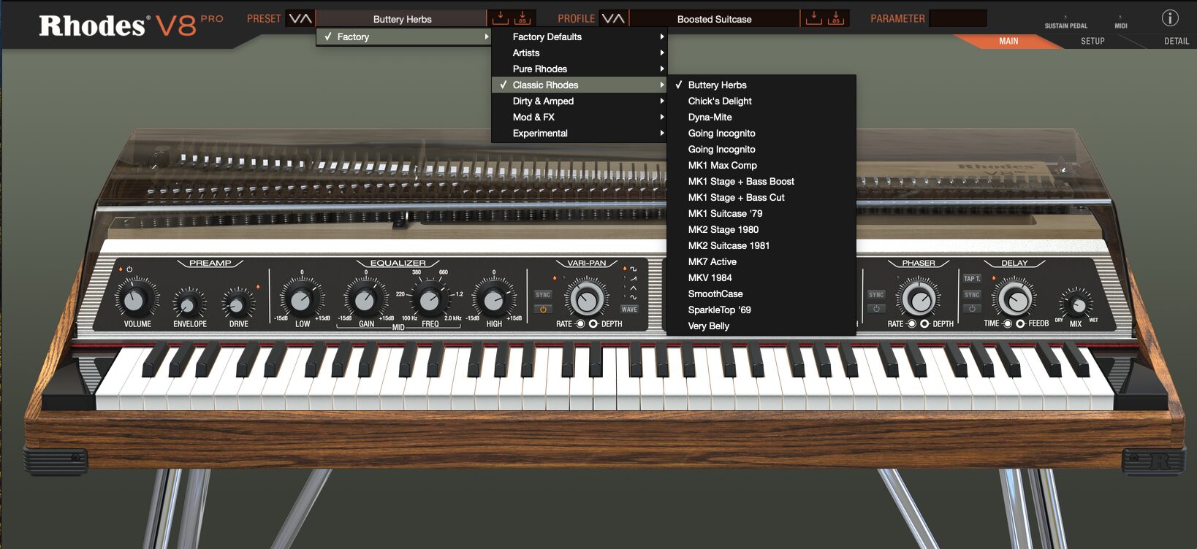This screenshot has height=549, width=1197.
Task: Step to previous profile with the down arrow
Action: click(607, 19)
